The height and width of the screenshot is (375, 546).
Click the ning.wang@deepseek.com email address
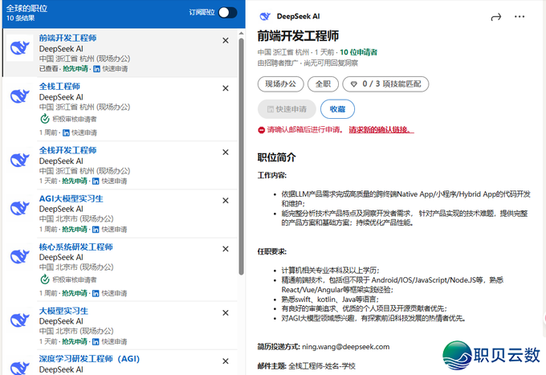[346, 347]
